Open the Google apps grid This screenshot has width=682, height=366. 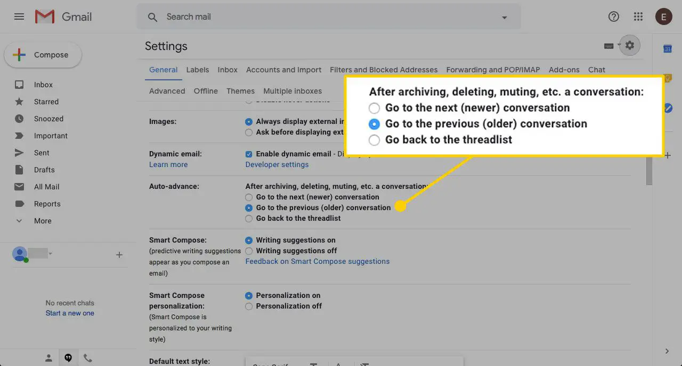click(x=638, y=16)
